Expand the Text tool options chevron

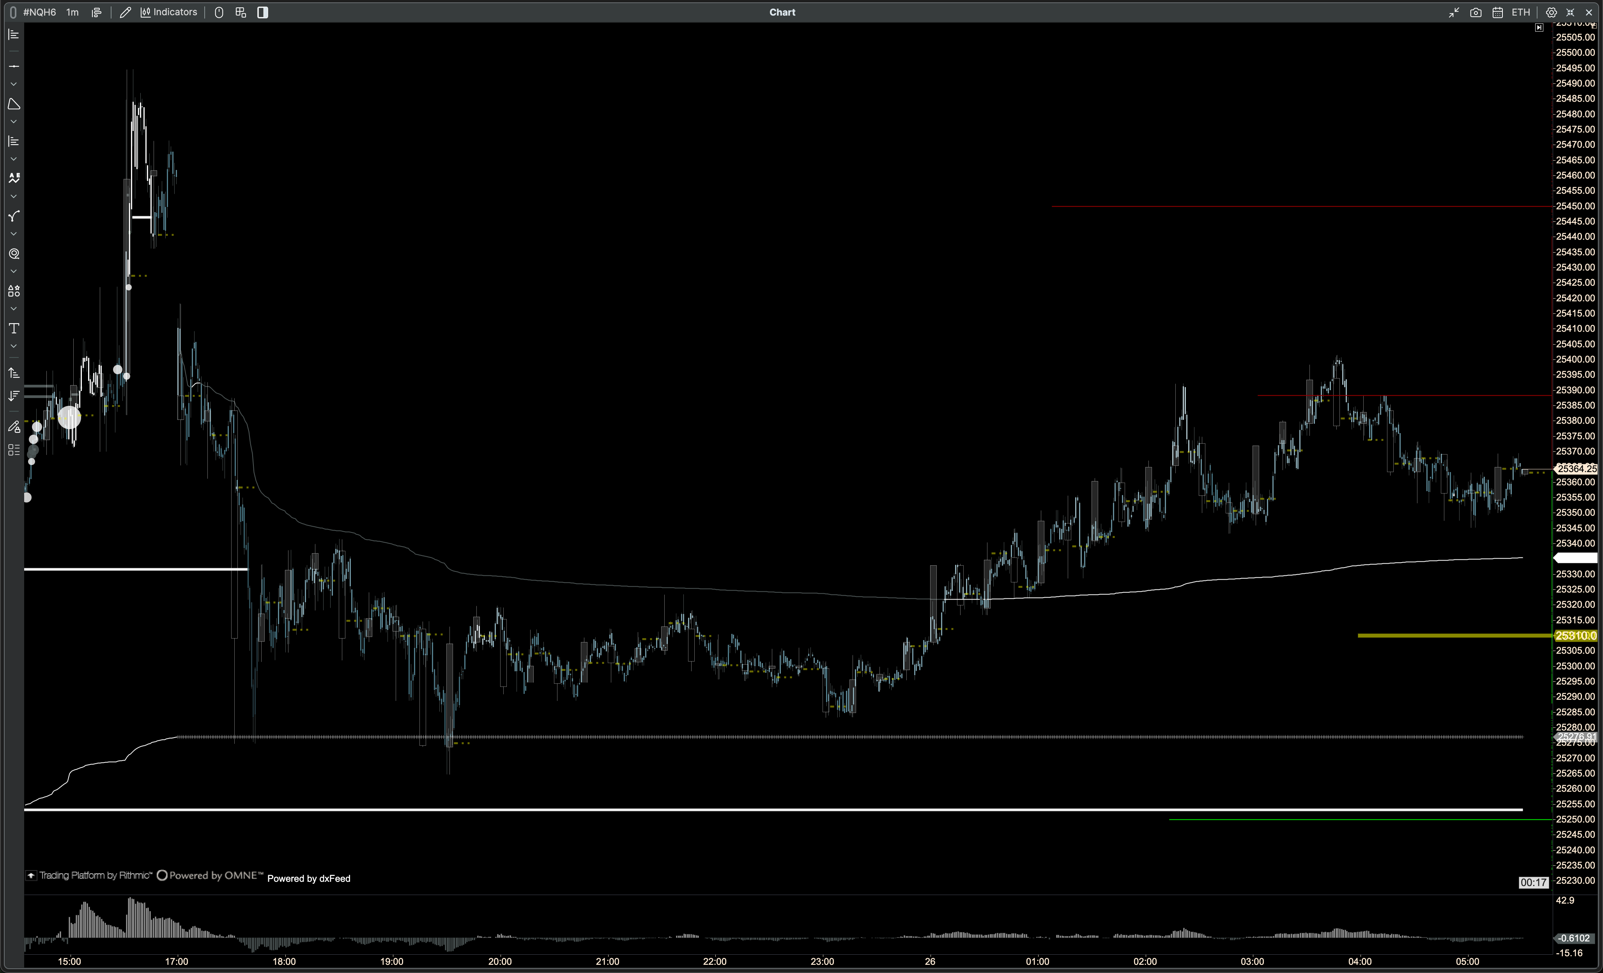tap(14, 346)
